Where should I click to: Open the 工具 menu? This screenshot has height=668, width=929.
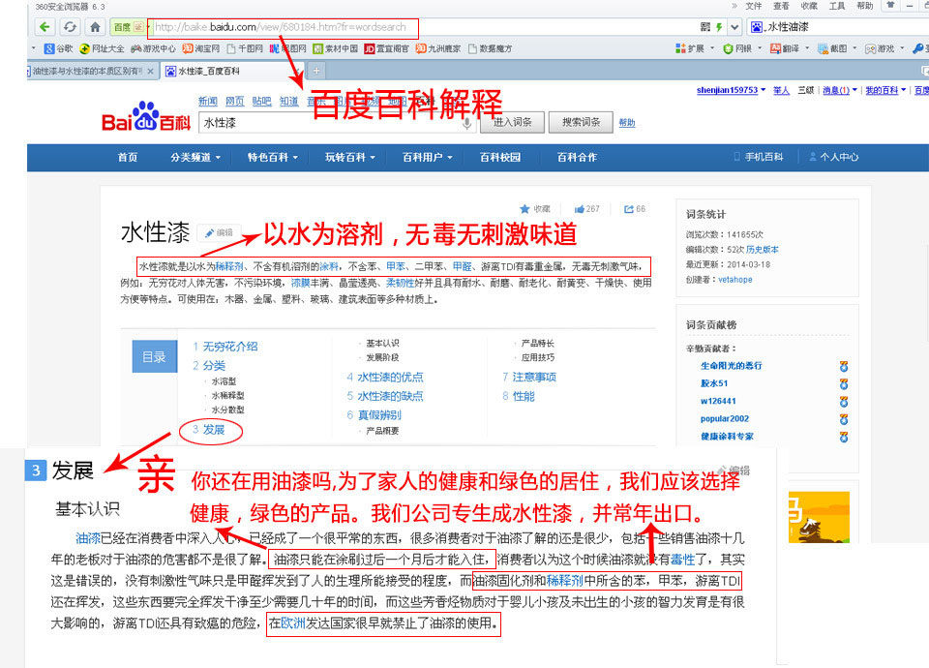(x=836, y=6)
